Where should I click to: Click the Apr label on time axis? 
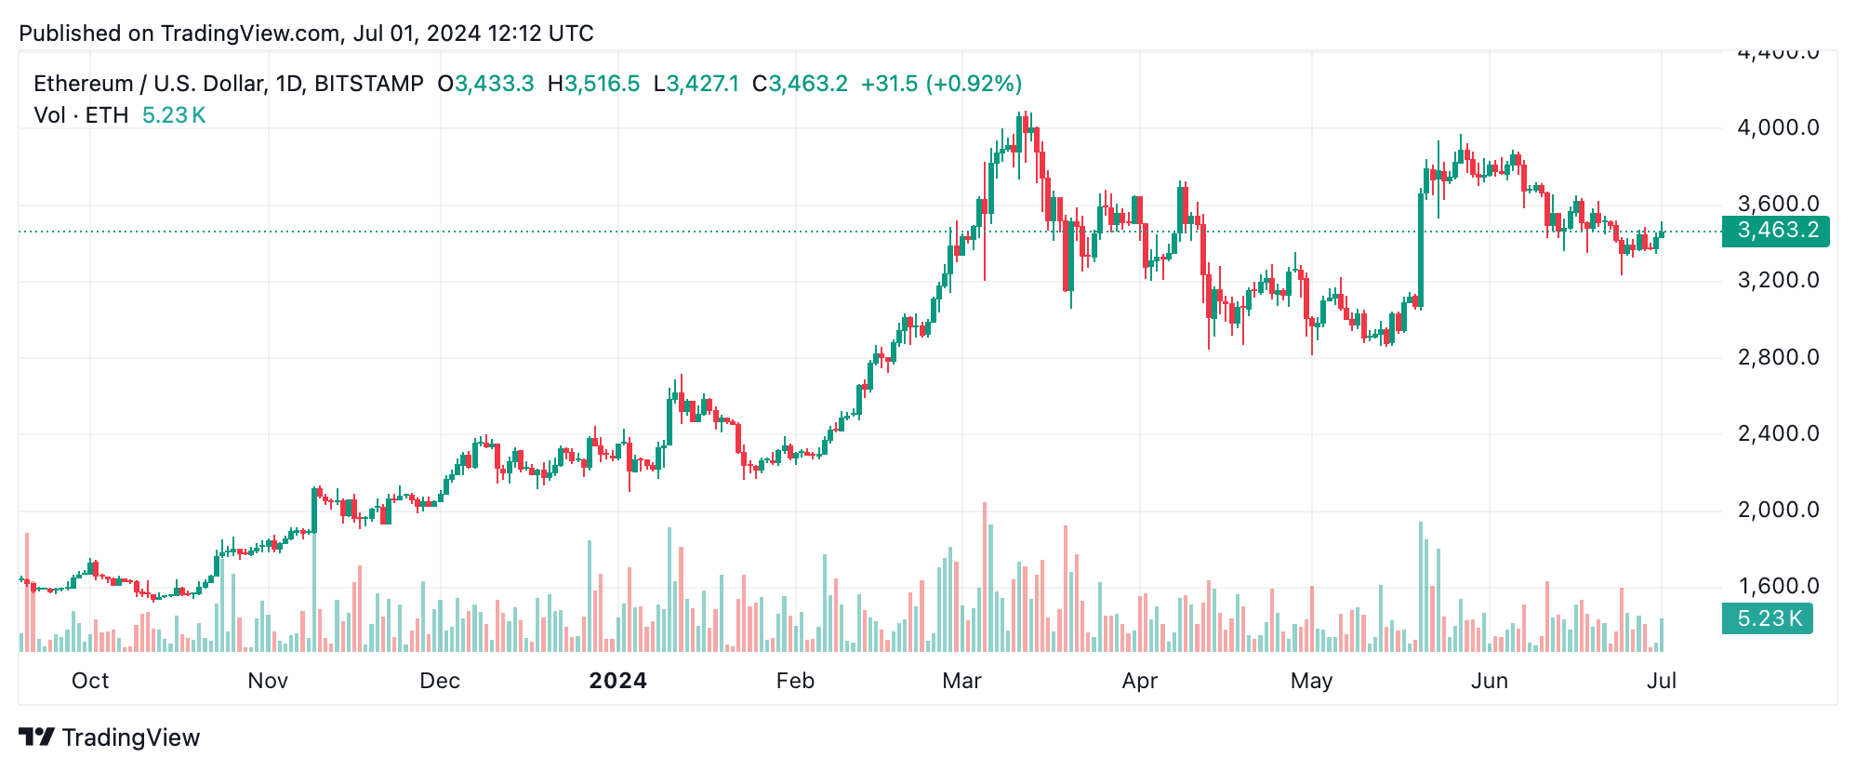coord(1140,681)
